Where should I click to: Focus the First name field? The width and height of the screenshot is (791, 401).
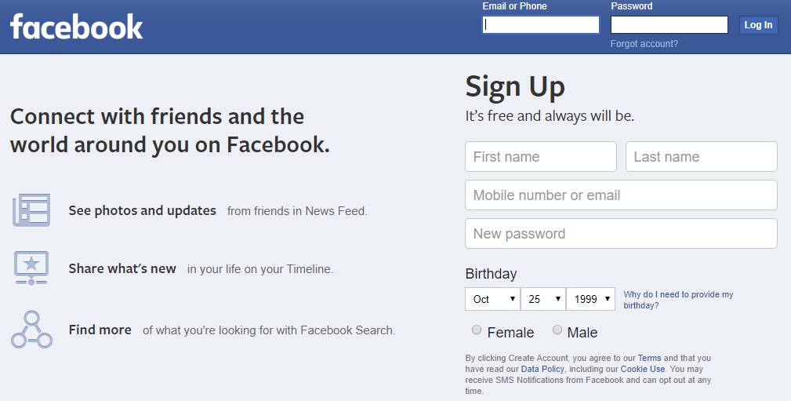tap(541, 157)
